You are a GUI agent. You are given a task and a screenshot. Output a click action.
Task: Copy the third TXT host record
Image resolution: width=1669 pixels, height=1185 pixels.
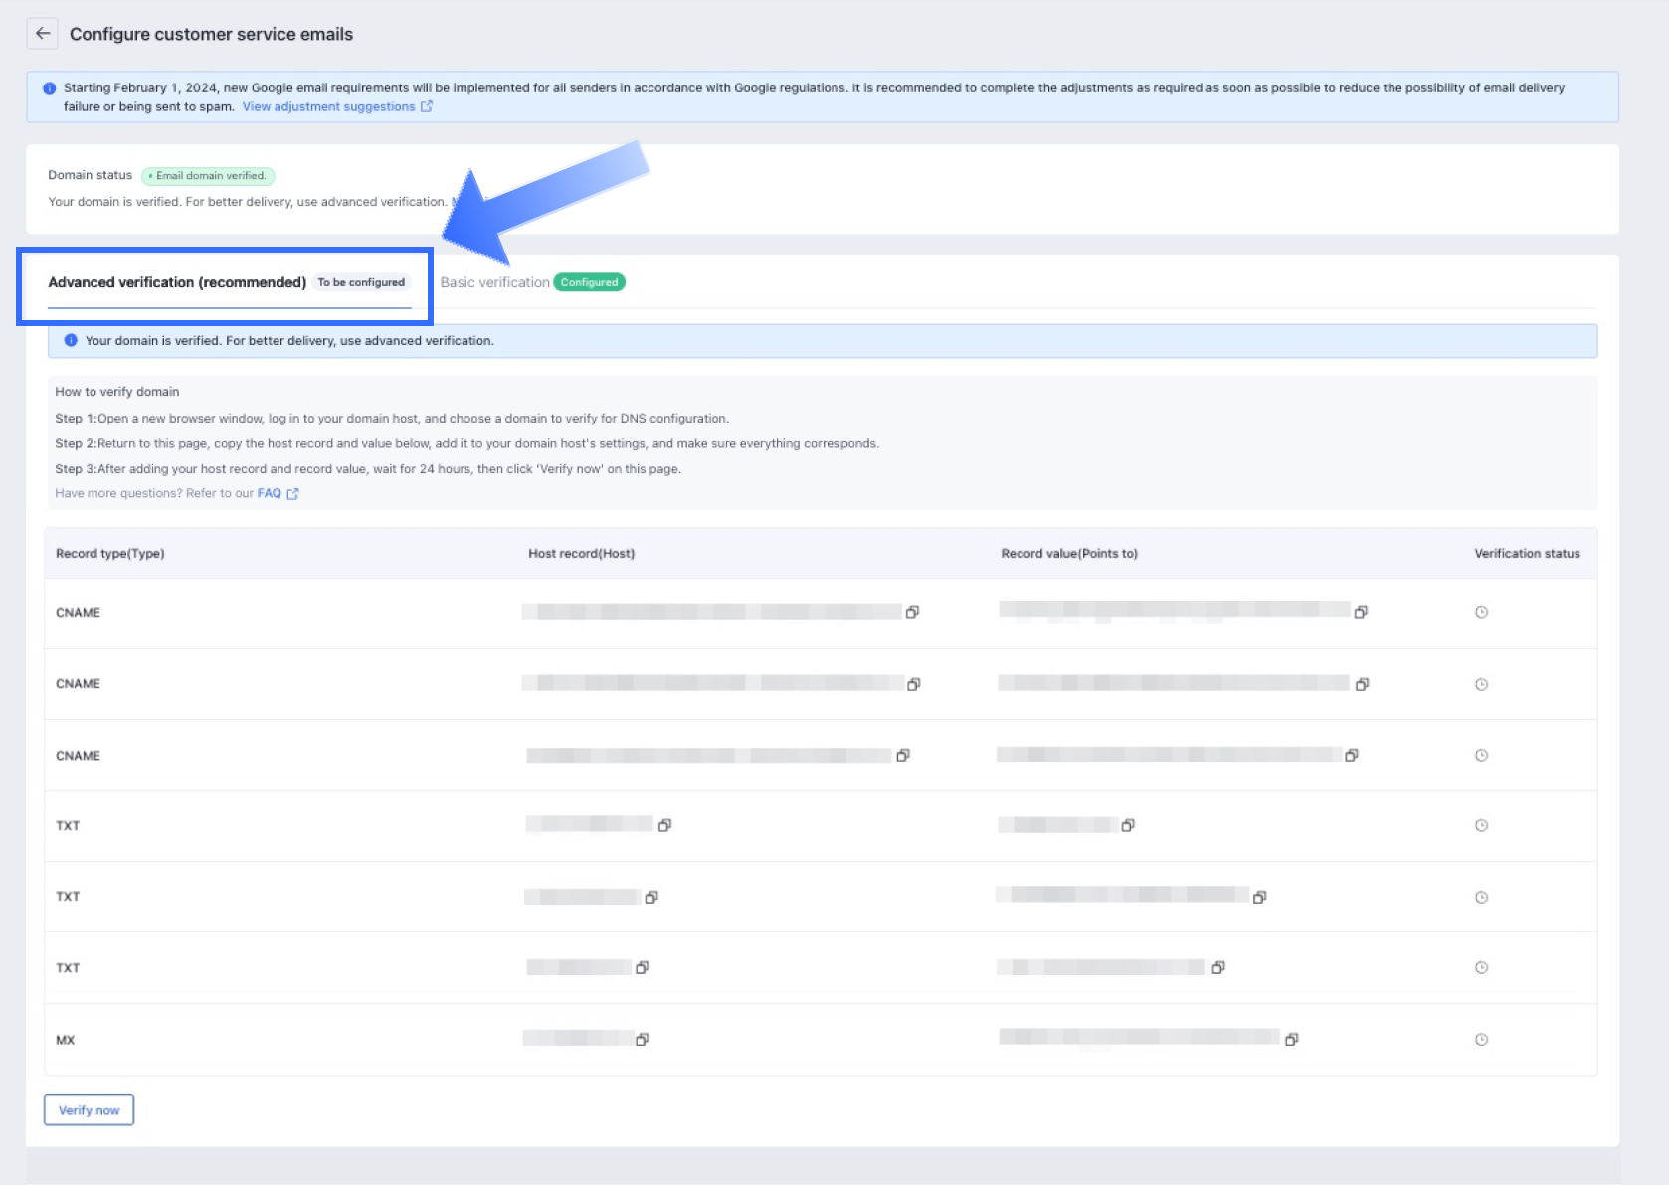(x=642, y=967)
